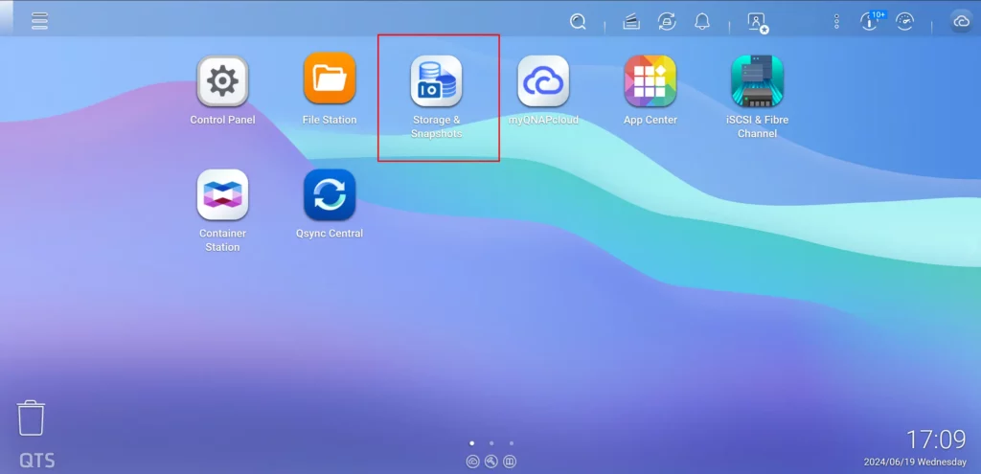Click the cloud icon at top right
The image size is (981, 474).
[961, 21]
